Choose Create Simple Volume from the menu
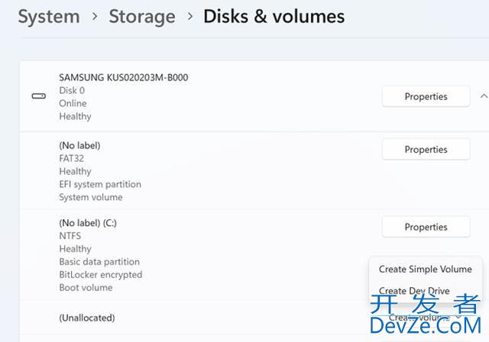 (x=426, y=269)
